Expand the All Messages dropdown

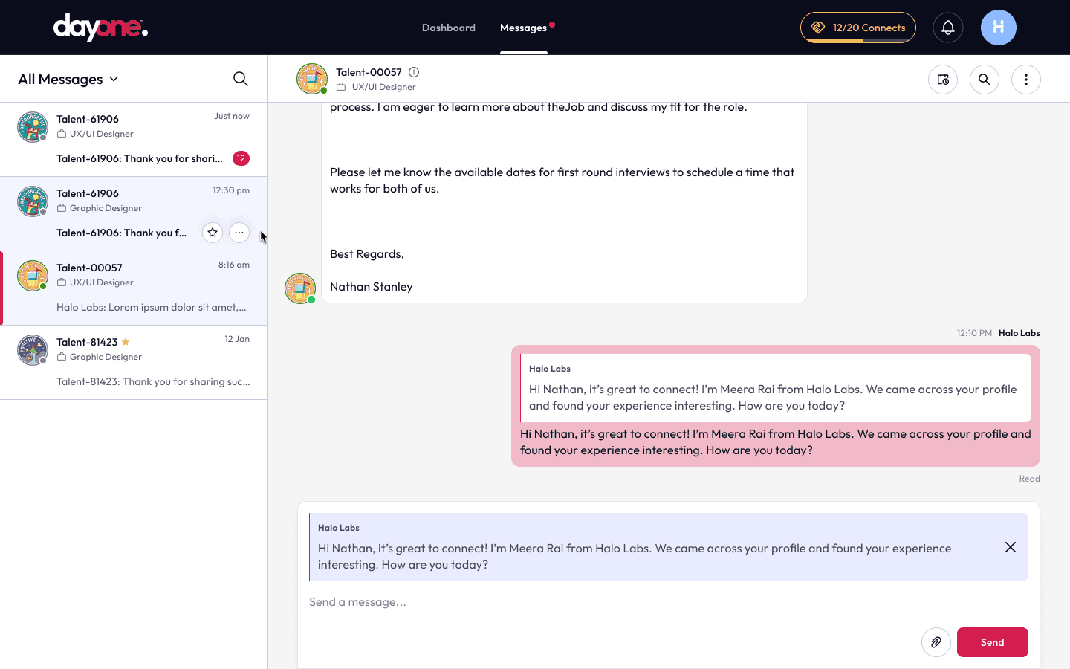click(68, 79)
